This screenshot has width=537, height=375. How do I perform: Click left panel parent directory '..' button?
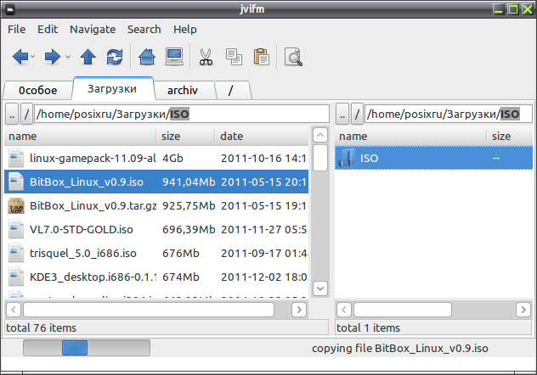pyautogui.click(x=12, y=115)
